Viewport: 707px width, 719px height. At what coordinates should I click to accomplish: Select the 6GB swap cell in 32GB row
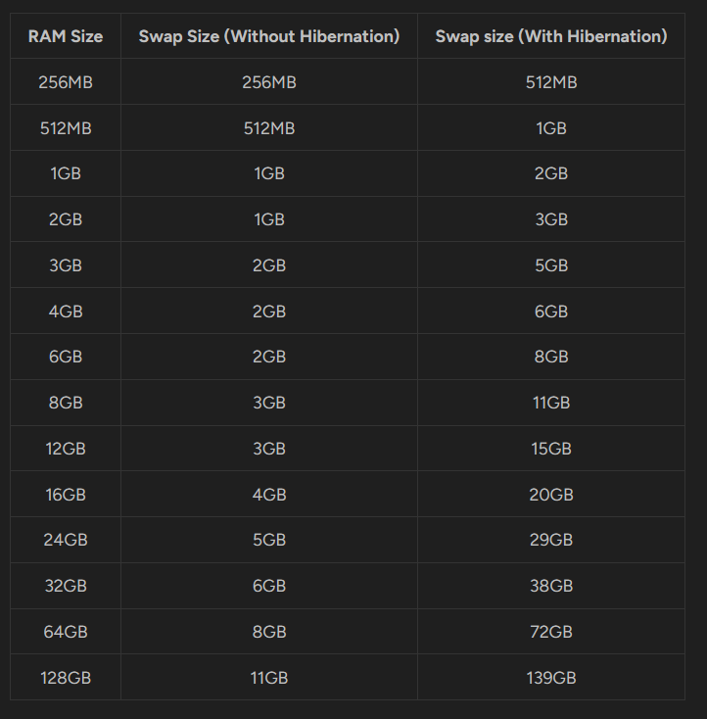[x=269, y=586]
